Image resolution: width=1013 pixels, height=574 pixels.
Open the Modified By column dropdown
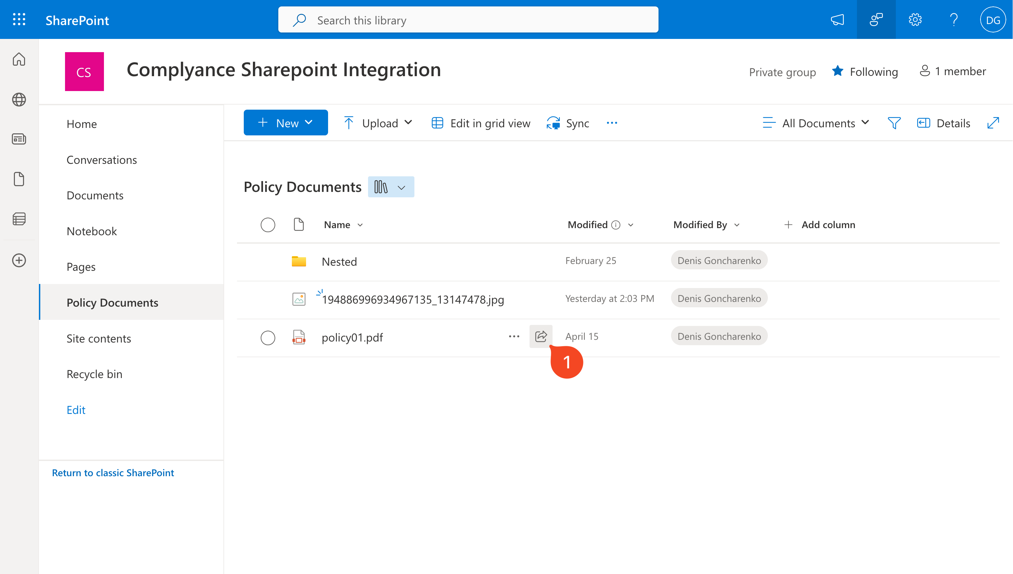pyautogui.click(x=737, y=225)
